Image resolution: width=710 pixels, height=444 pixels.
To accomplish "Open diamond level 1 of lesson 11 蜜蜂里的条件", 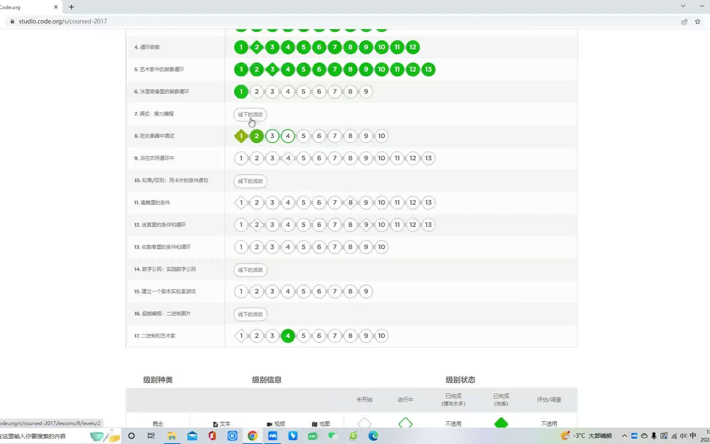I will coord(241,203).
